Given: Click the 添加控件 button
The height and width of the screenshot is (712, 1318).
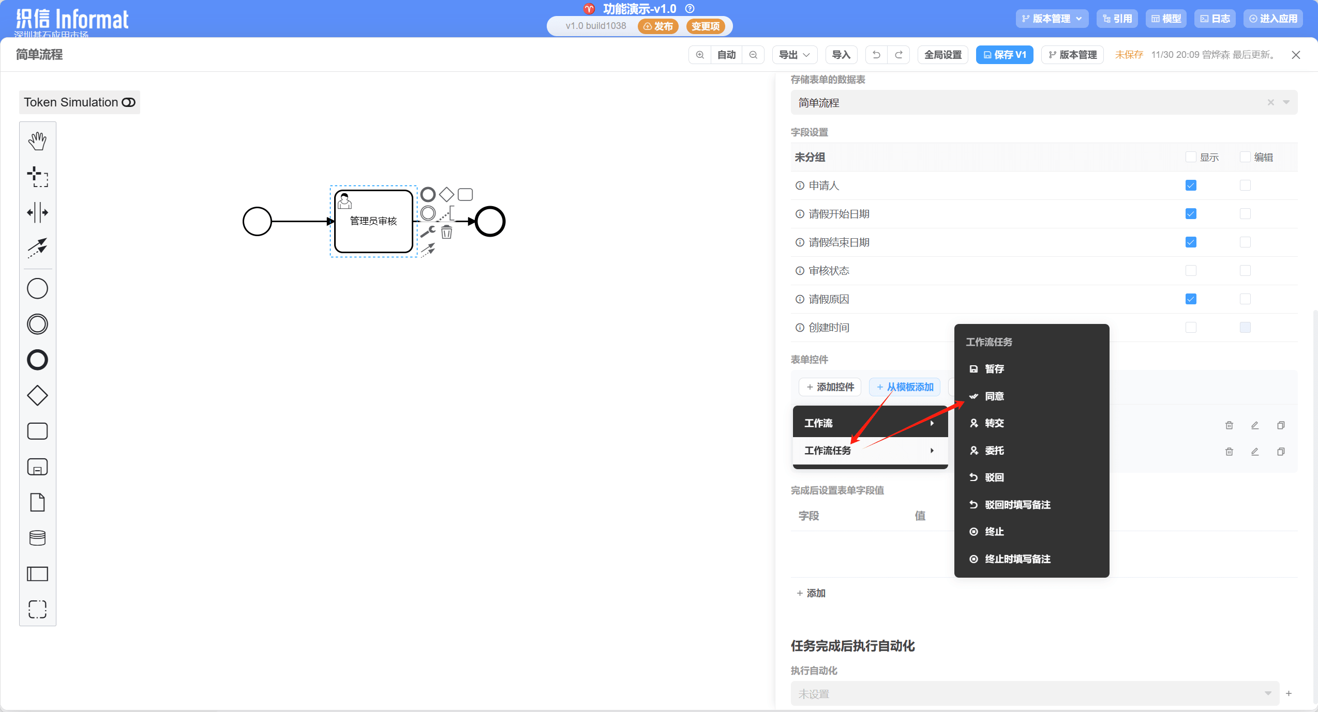Looking at the screenshot, I should click(830, 387).
